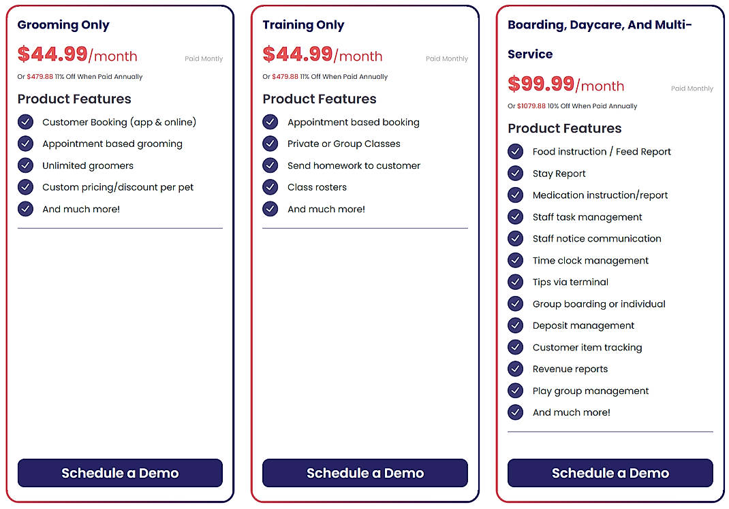Select the checkmark next to Stay Report
This screenshot has height=509, width=729.
(515, 173)
